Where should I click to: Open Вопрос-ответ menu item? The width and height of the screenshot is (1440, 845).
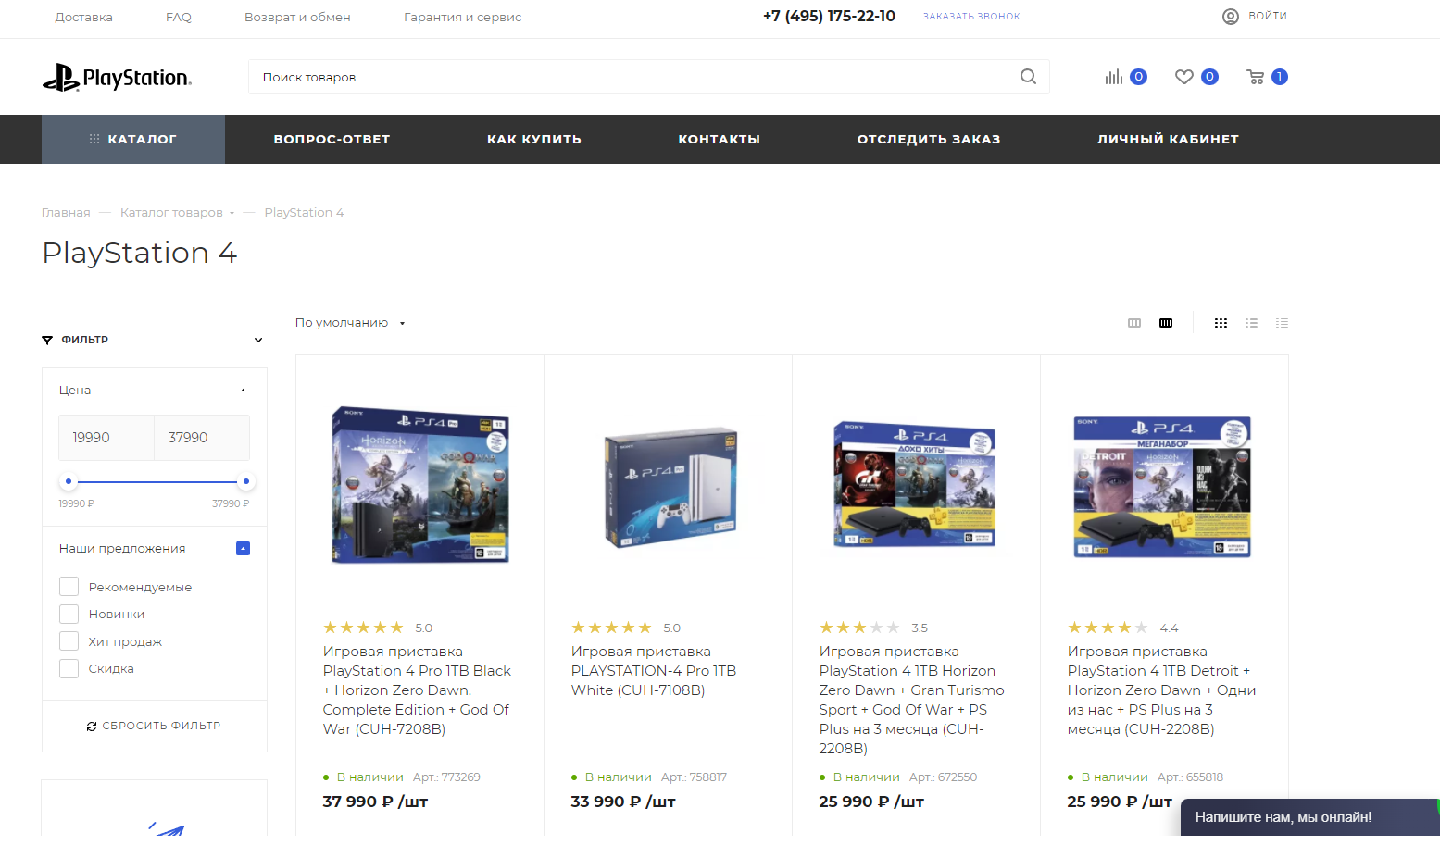332,139
